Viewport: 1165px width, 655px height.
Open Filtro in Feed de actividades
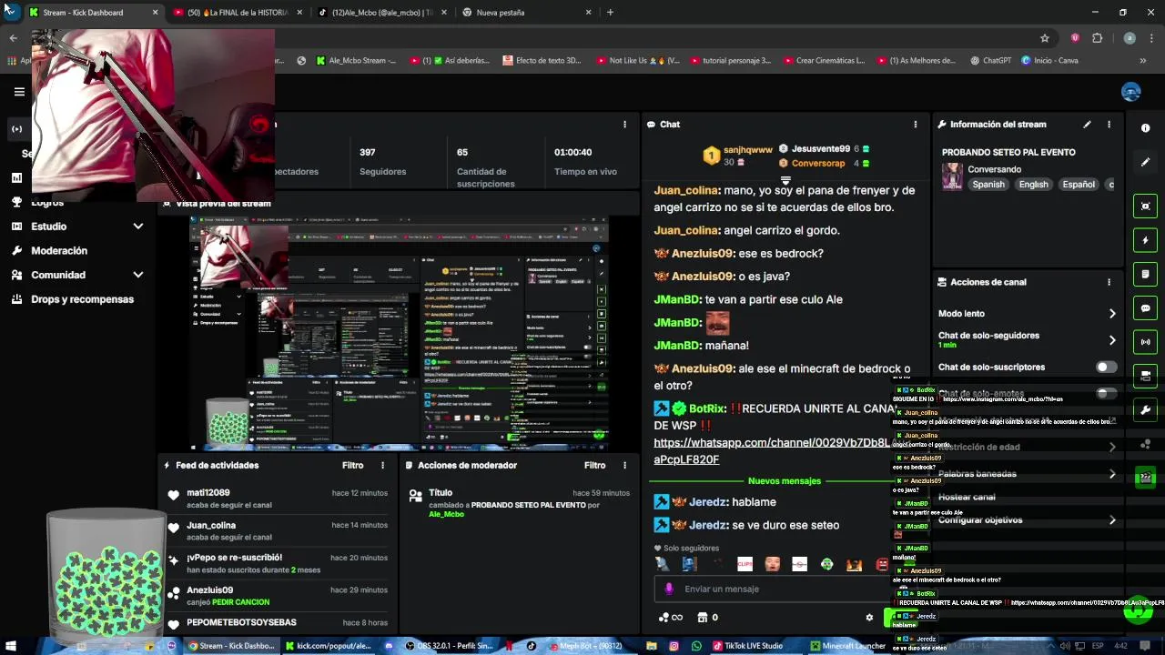pyautogui.click(x=353, y=465)
